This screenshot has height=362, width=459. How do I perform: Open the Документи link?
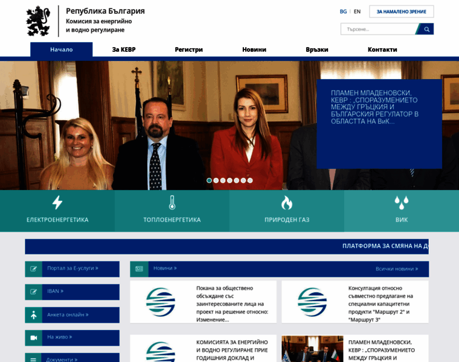click(62, 360)
